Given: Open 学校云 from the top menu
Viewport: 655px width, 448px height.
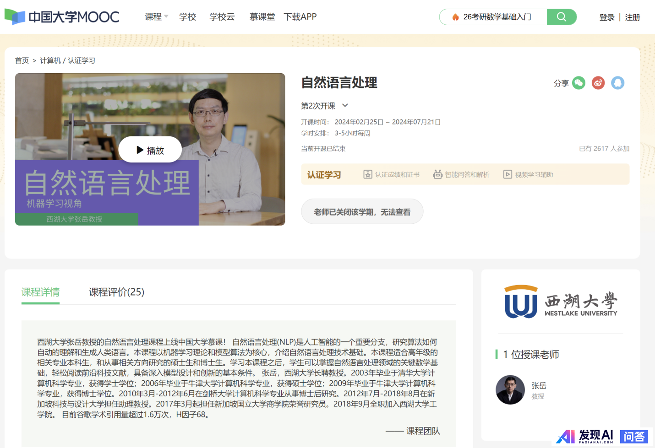Looking at the screenshot, I should [x=222, y=17].
